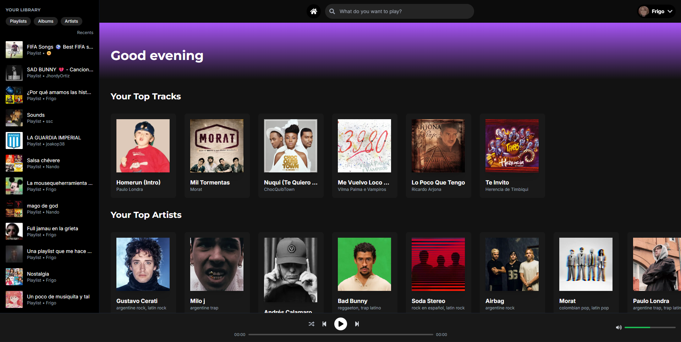Image resolution: width=681 pixels, height=342 pixels.
Task: Open the Bad Bunny artist photo
Action: tap(364, 264)
